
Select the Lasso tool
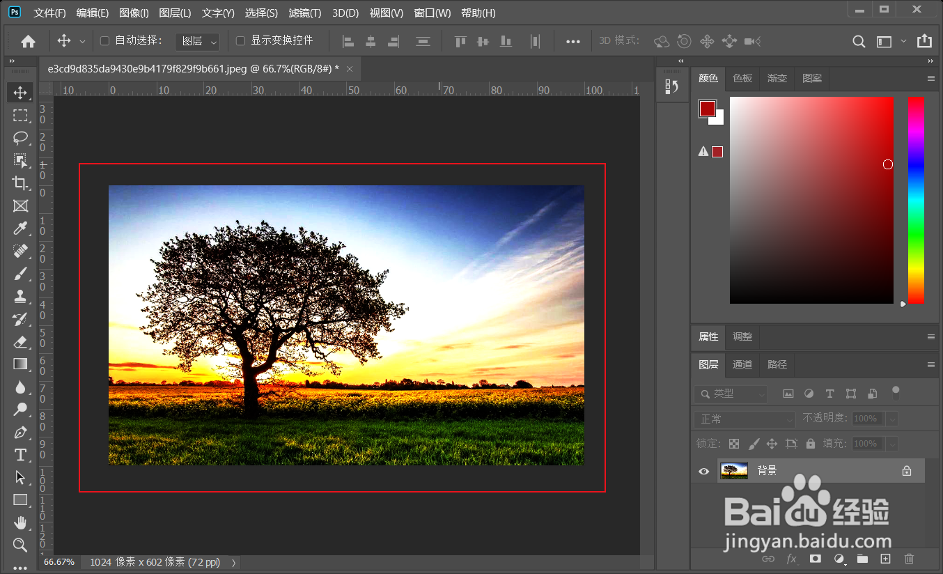coord(20,137)
